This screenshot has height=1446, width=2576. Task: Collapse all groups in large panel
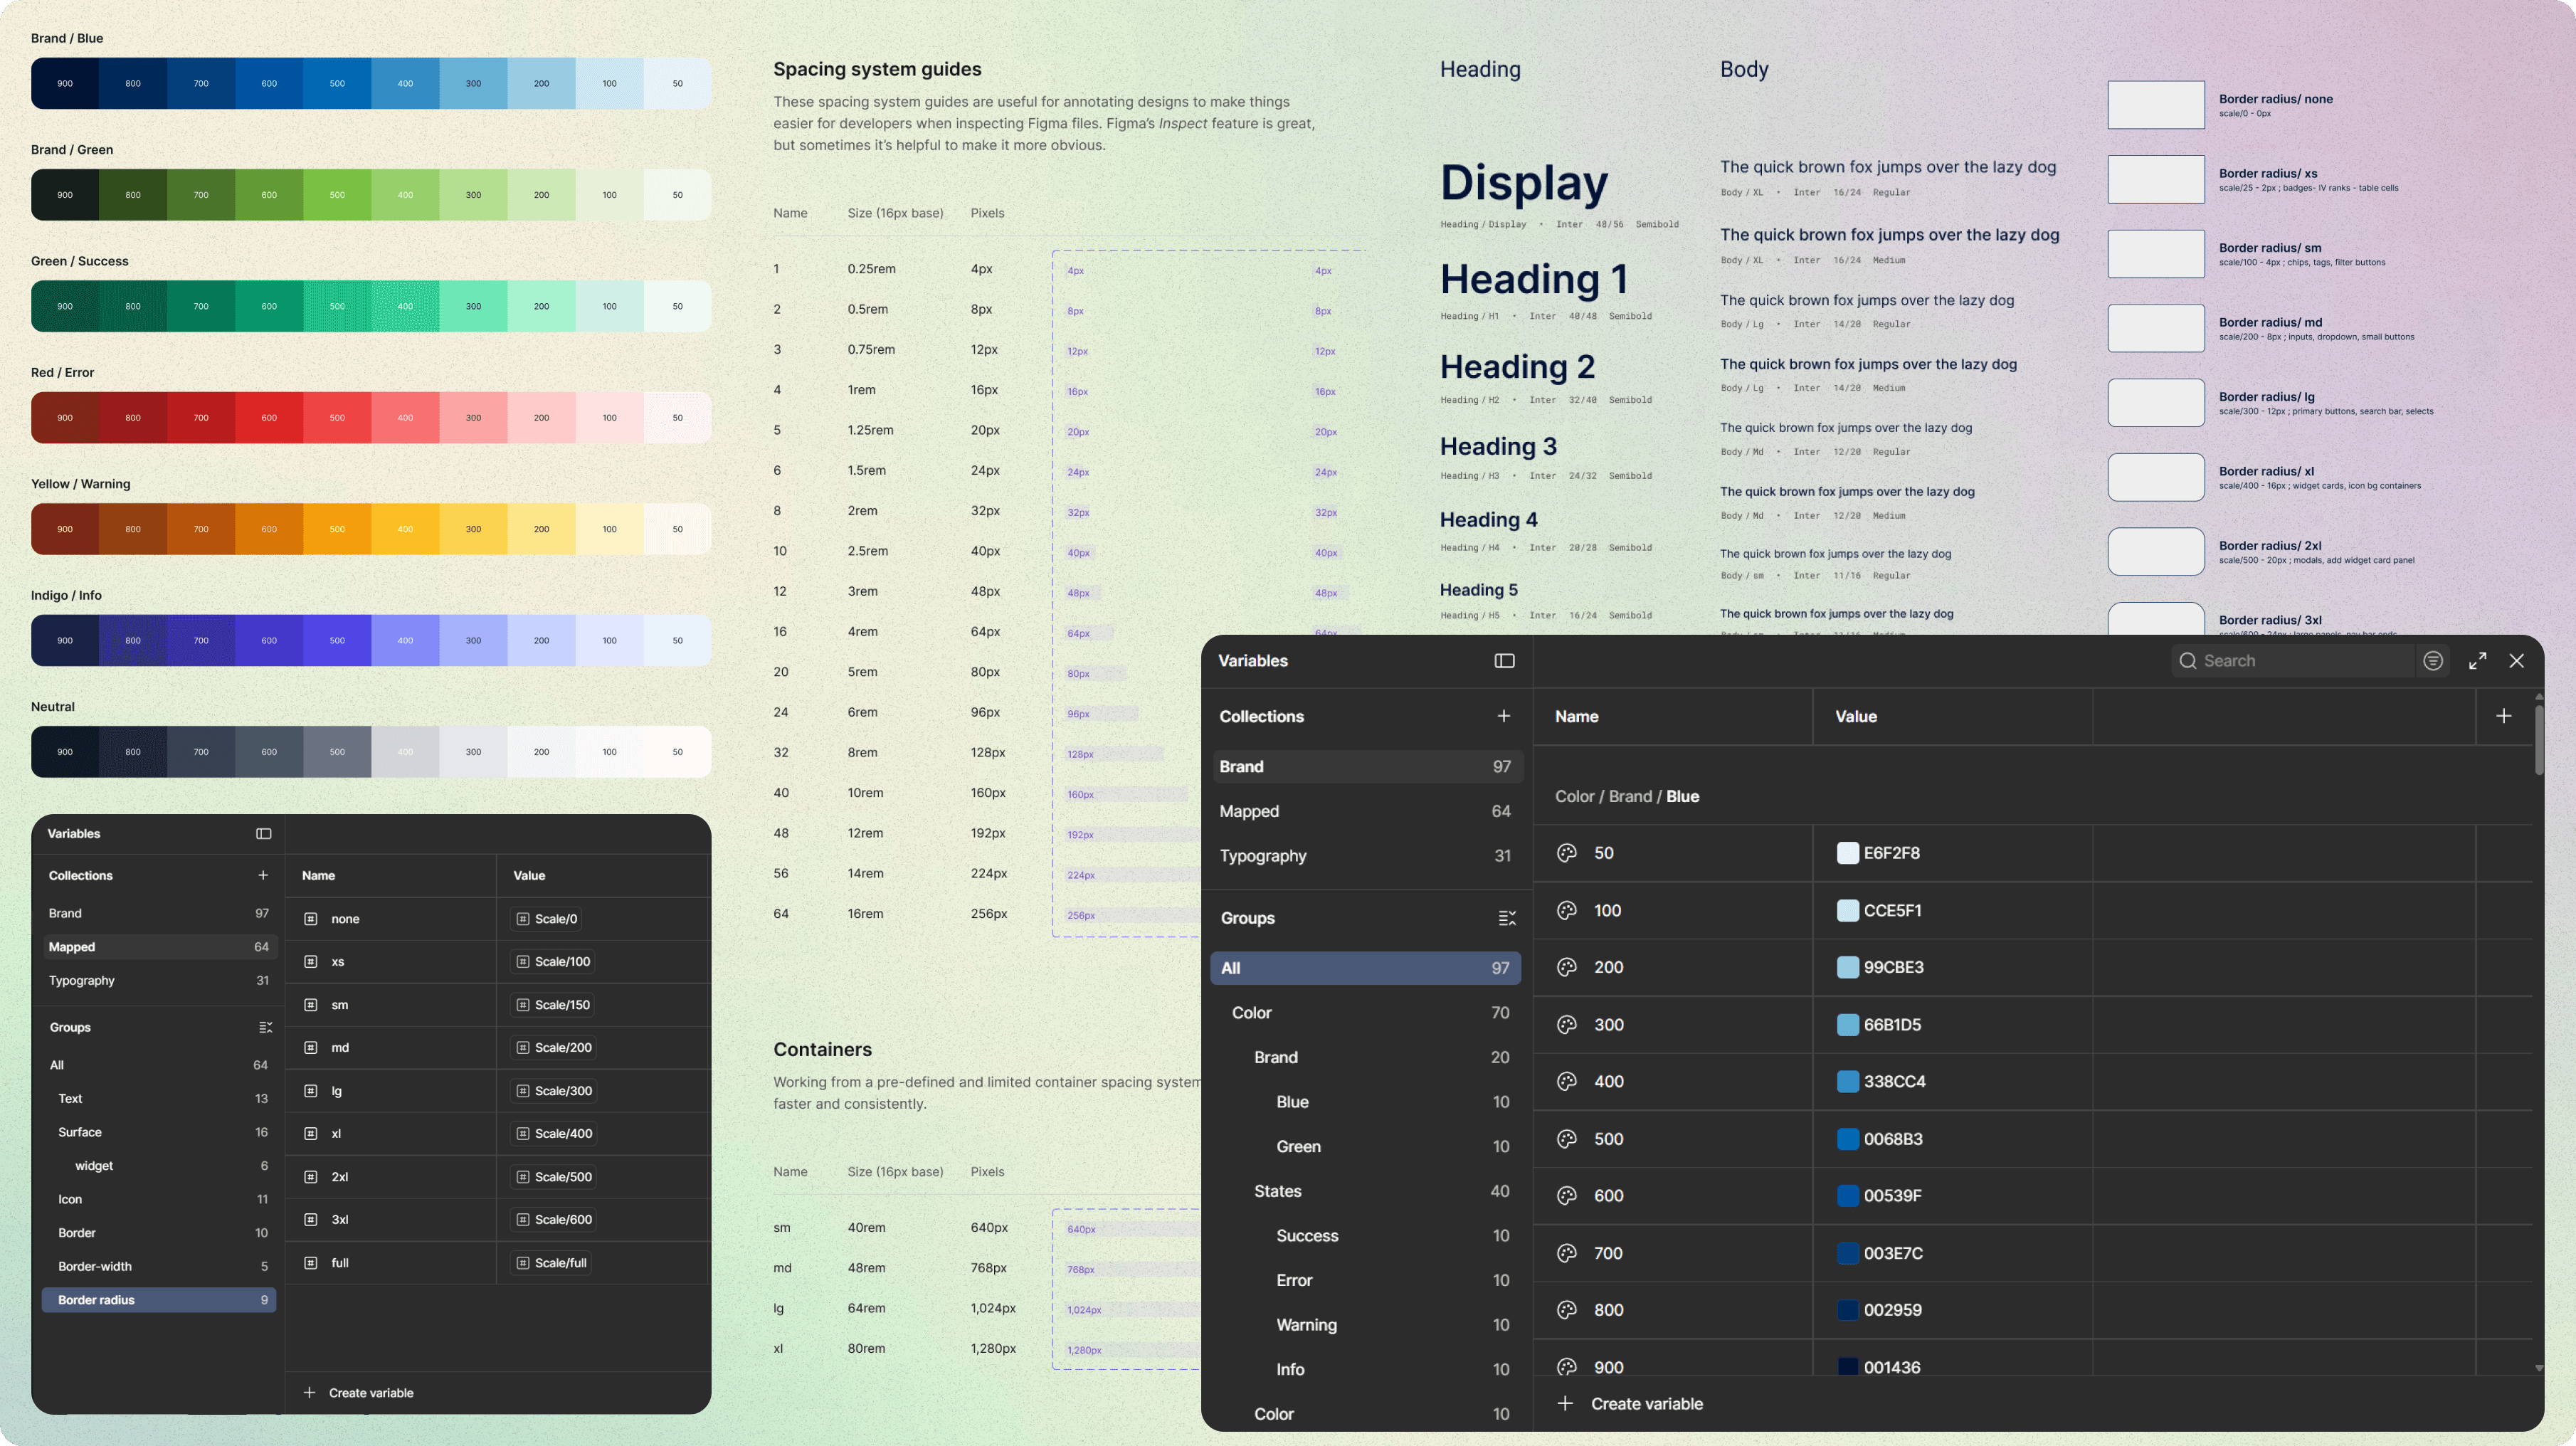pos(1506,918)
